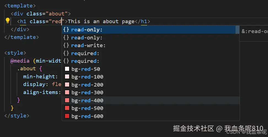Click the bg-red-300 color swatch
The image size is (268, 137).
[67, 92]
